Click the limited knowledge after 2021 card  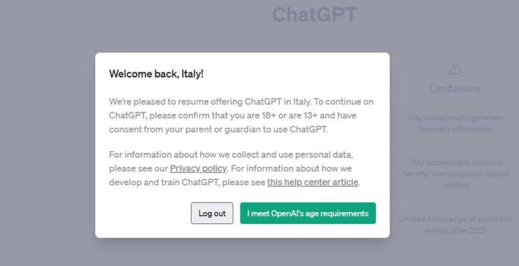pos(455,224)
